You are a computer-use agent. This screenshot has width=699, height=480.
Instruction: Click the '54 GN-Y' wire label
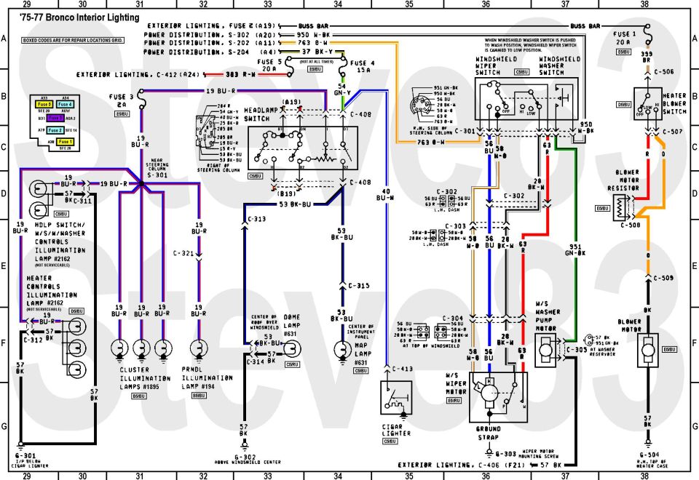[342, 89]
